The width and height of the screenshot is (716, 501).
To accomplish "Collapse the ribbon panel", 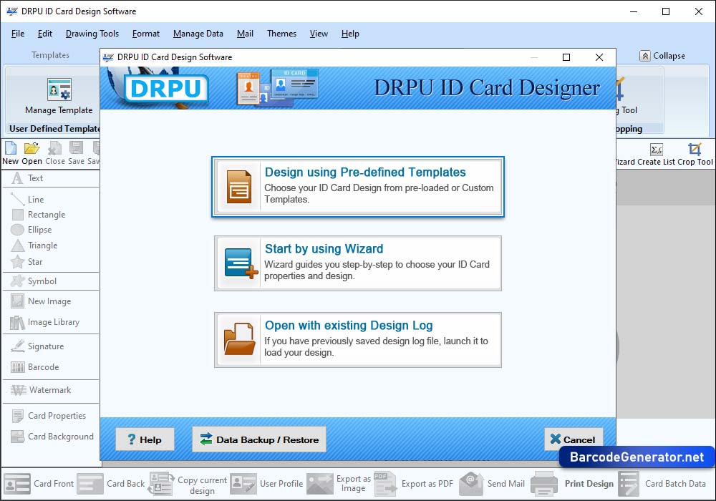I will point(662,56).
